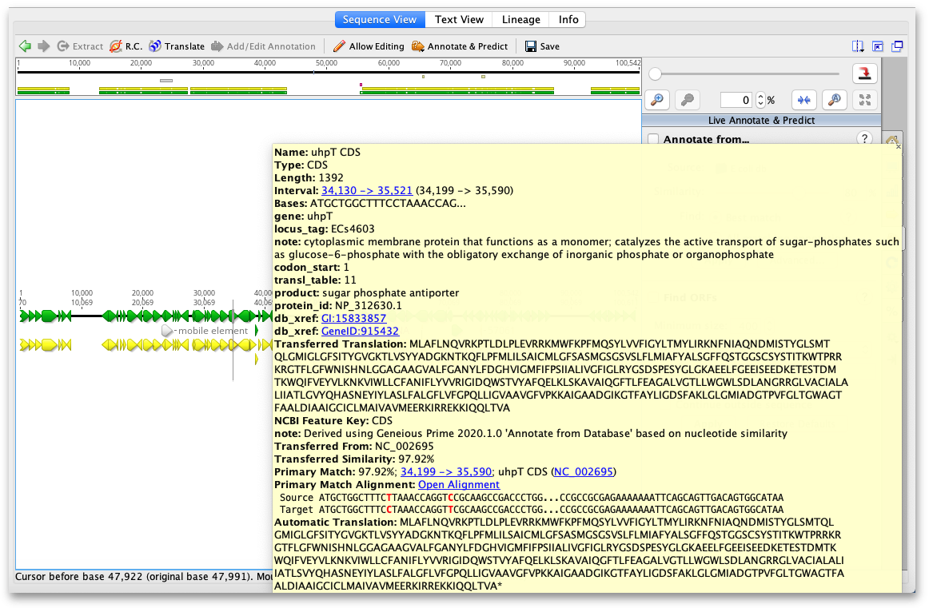
Task: Click the small gray annotation in overview bar
Action: [166, 81]
